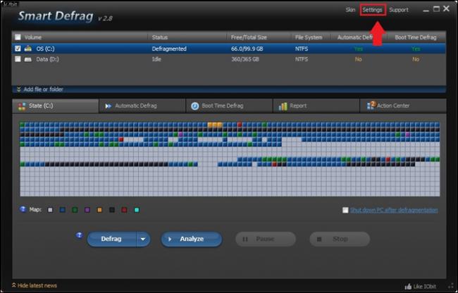
Task: Sort by Free/Total Size column header
Action: [249, 37]
